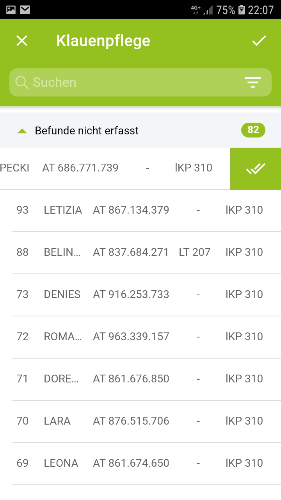
Task: Tap the search magnifier icon
Action: coord(22,82)
